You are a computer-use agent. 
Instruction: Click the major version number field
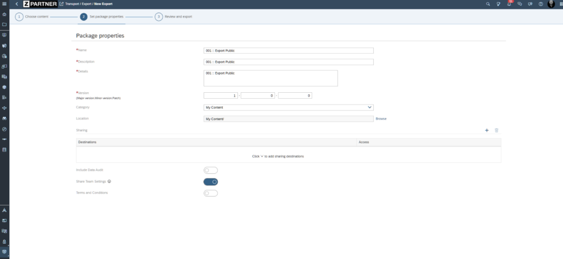220,95
